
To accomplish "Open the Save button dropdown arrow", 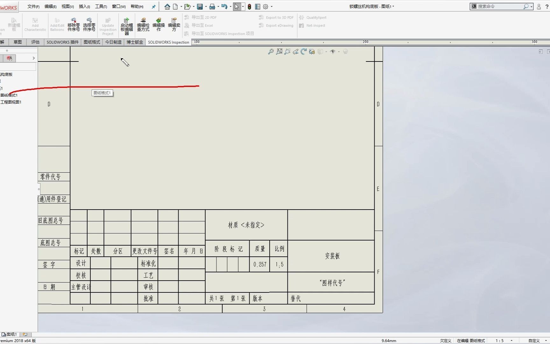I will point(206,6).
